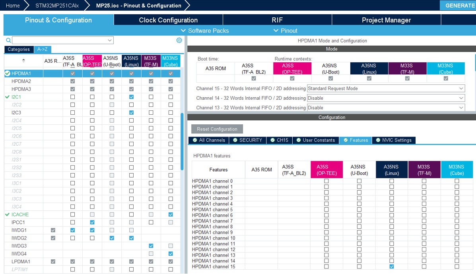The height and width of the screenshot is (274, 476).
Task: Open the NVIC Settings tab
Action: click(394, 140)
